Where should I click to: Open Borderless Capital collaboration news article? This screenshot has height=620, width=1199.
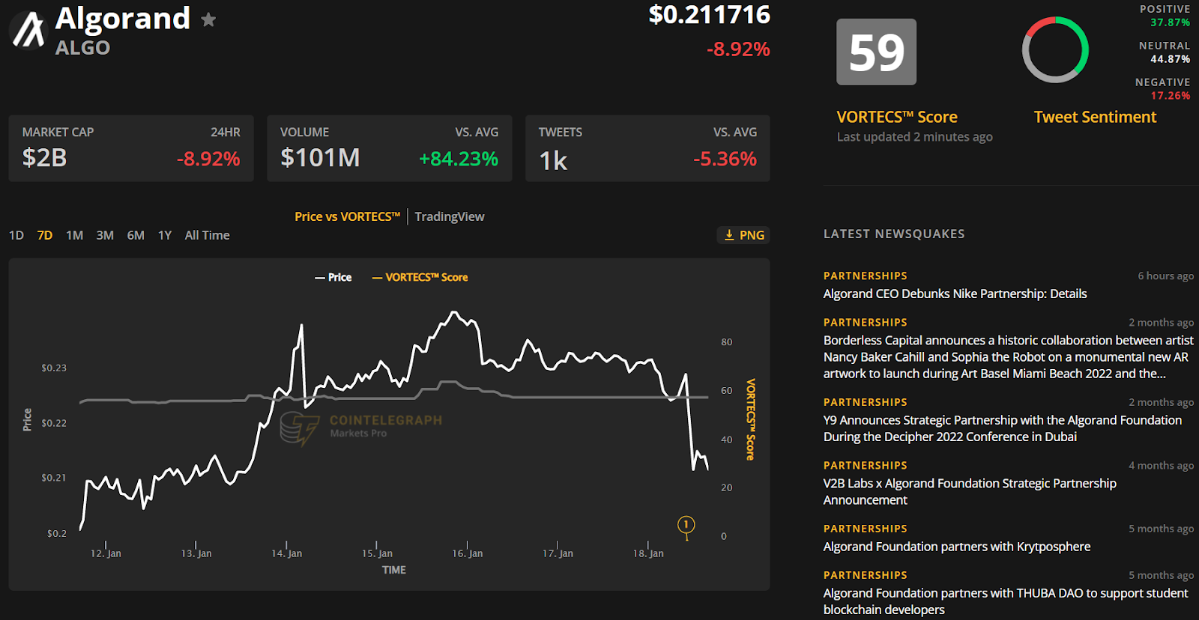pyautogui.click(x=1008, y=357)
